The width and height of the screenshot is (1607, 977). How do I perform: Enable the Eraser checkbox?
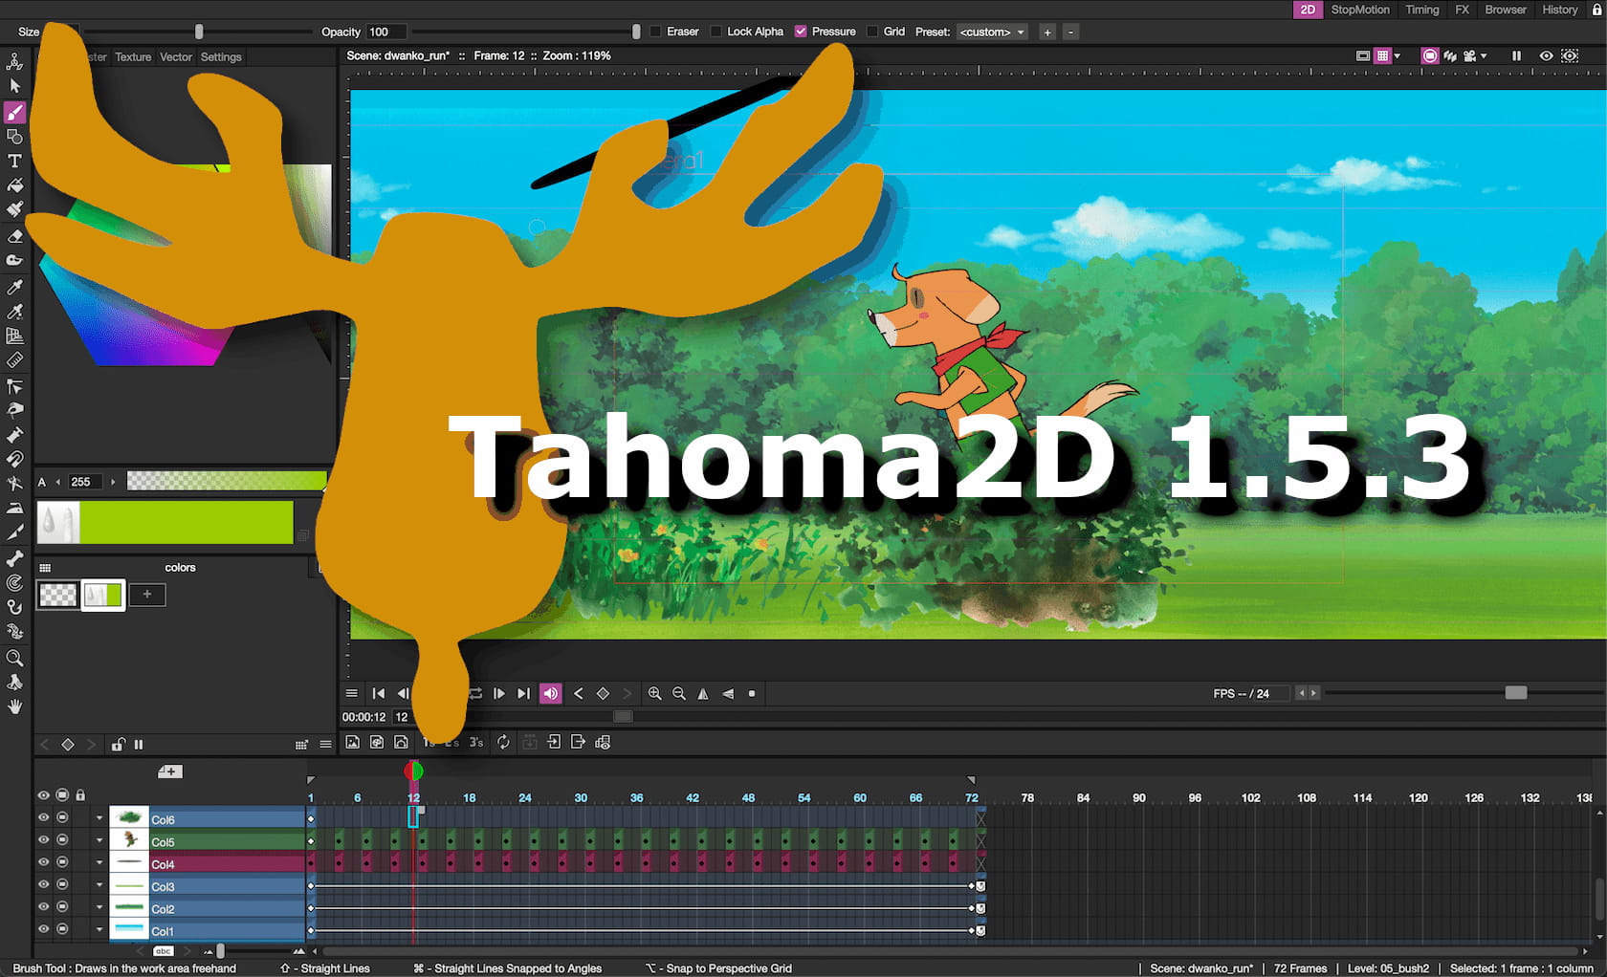[x=656, y=32]
